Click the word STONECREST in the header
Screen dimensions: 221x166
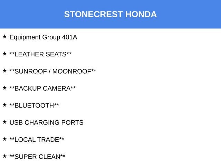point(93,15)
